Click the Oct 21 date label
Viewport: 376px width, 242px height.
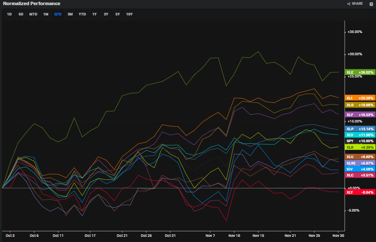click(x=122, y=236)
